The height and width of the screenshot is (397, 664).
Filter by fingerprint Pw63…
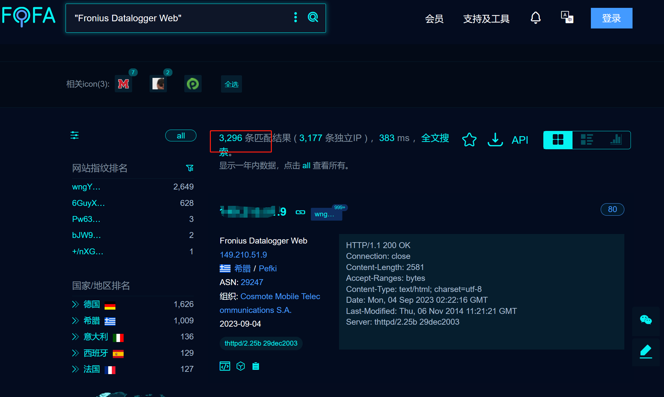click(86, 219)
